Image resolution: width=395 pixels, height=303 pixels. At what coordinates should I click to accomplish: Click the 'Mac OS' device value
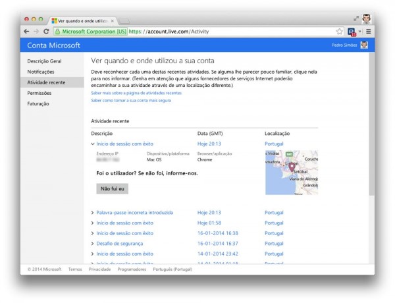[154, 159]
